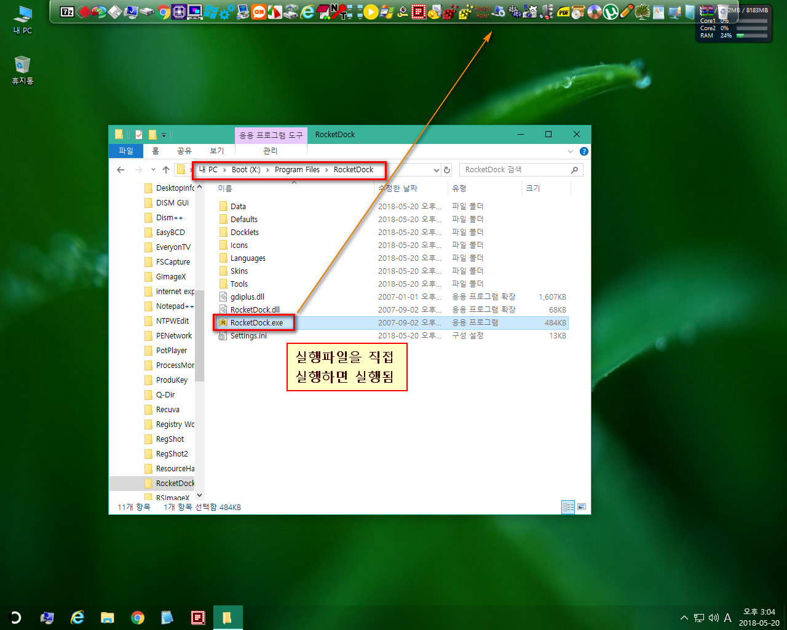The image size is (787, 630).
Task: Open the camera capture icon in dock
Action: (531, 12)
